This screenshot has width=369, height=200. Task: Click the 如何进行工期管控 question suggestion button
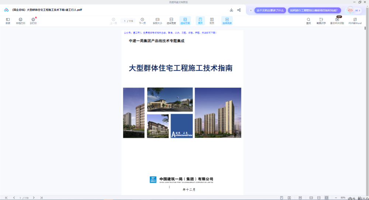[x=314, y=10]
